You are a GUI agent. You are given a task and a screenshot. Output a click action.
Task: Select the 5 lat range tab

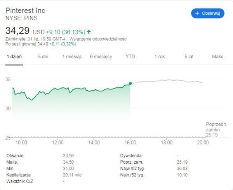point(189,57)
